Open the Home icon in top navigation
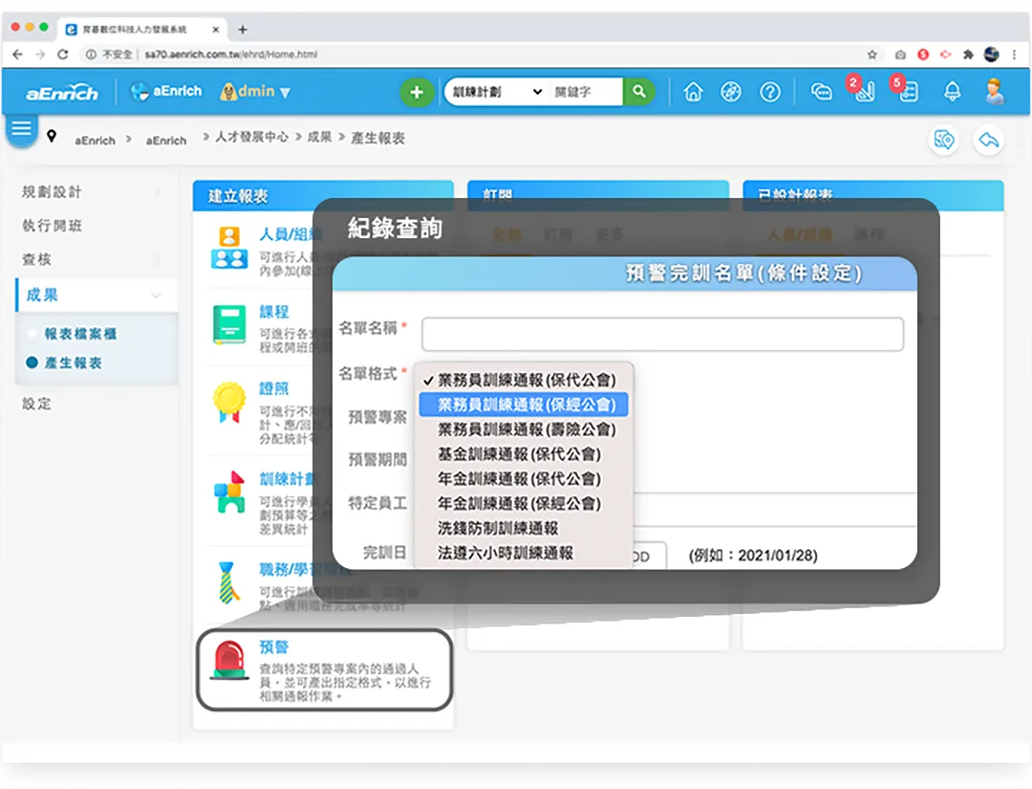This screenshot has width=1032, height=789. coord(693,92)
